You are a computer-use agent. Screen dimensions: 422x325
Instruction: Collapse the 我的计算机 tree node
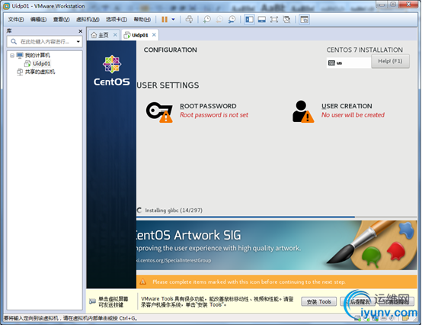[12, 56]
